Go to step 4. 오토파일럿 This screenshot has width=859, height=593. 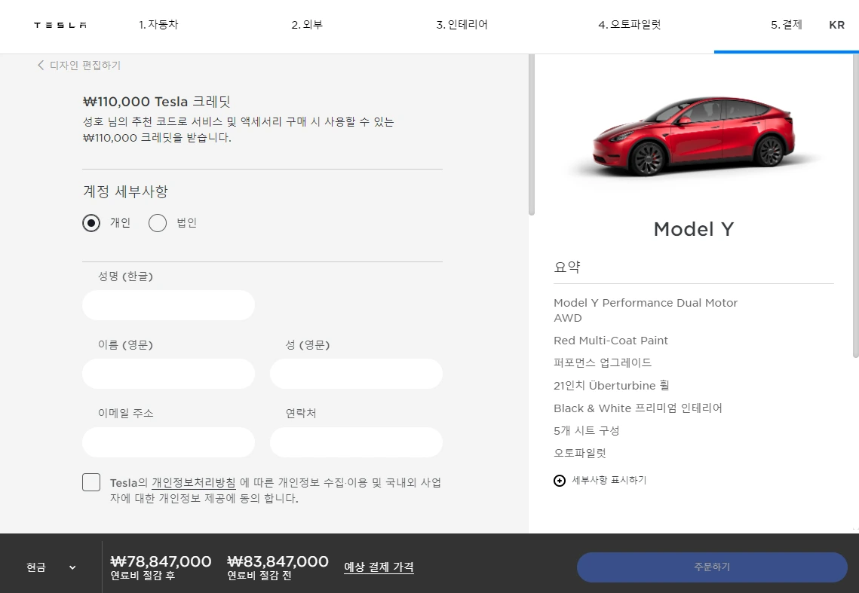pos(630,25)
